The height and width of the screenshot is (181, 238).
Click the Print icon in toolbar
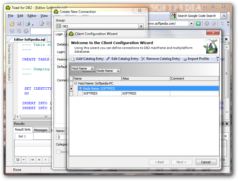[28, 23]
